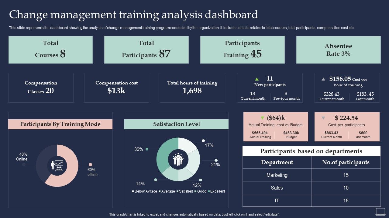
Task: Click the gray triangle beside cost per hour
Action: pyautogui.click(x=323, y=79)
